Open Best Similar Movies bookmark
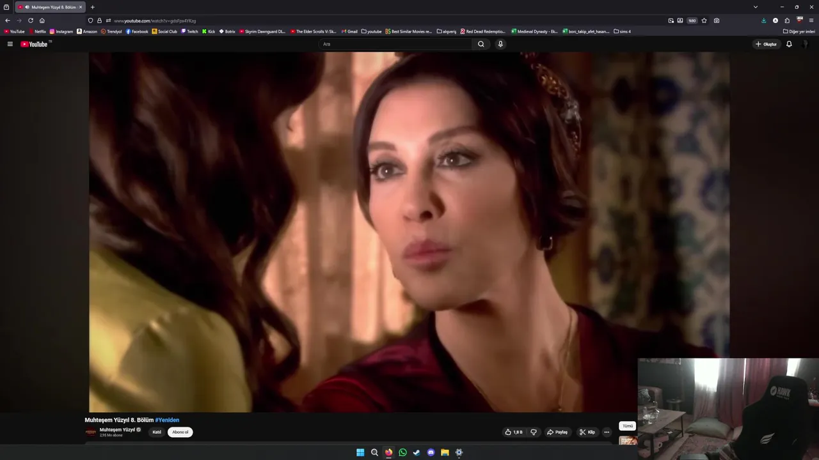819x460 pixels. click(x=409, y=31)
